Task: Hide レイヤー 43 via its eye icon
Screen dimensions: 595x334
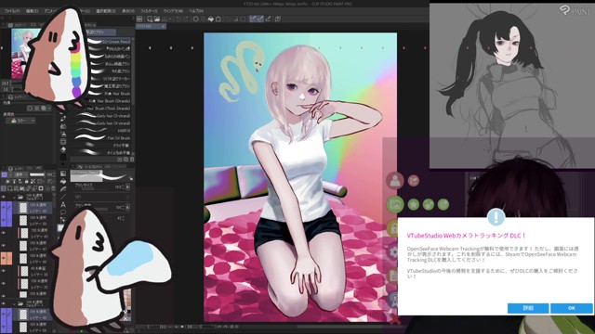Action: (4, 233)
